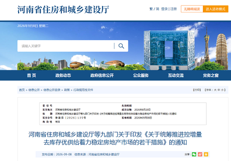Click site title 河南省住房和城乡建设厅
This screenshot has height=161, width=231.
(x=63, y=10)
